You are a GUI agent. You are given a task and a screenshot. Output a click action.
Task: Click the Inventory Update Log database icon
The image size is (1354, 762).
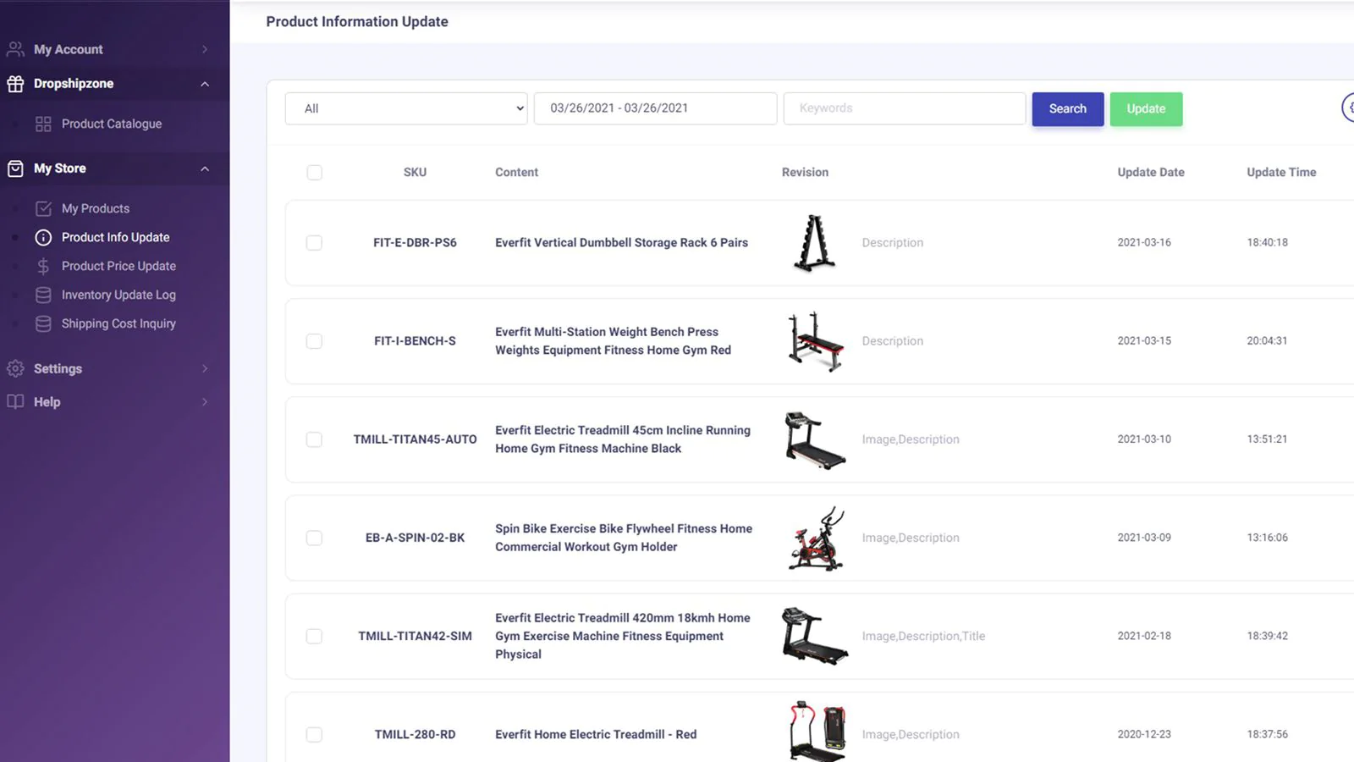point(43,295)
